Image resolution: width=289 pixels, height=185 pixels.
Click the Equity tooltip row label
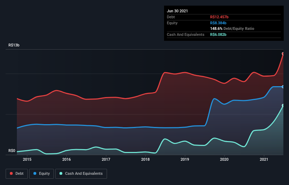tap(172, 23)
